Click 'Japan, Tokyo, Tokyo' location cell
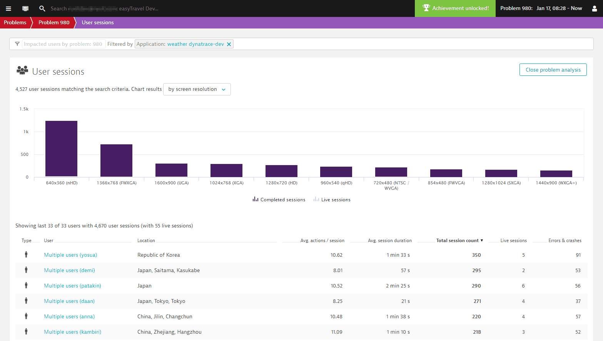603x341 pixels. click(x=161, y=301)
